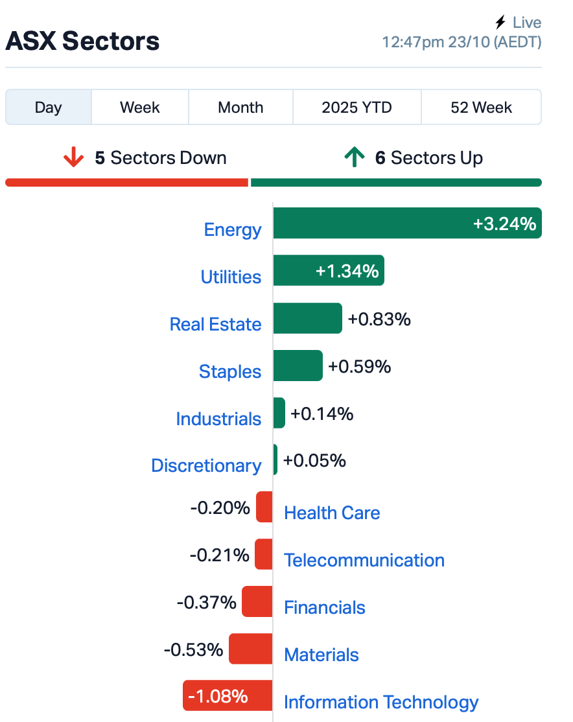Image resolution: width=573 pixels, height=722 pixels.
Task: Open the Utilities sector link
Action: pos(231,277)
